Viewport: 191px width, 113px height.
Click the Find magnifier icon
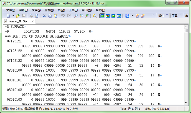(x=76, y=16)
